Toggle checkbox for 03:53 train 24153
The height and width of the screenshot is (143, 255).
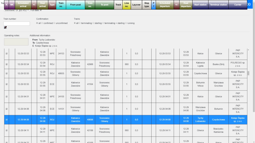pyautogui.click(x=7, y=54)
